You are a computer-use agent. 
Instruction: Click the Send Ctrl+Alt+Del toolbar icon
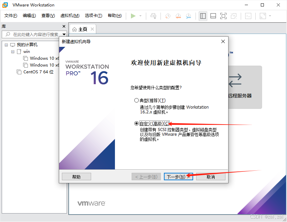tap(153, 16)
